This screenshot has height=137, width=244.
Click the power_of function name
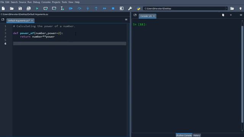27,33
